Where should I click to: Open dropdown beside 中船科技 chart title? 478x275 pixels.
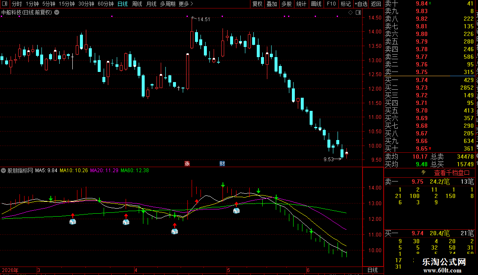pos(57,13)
